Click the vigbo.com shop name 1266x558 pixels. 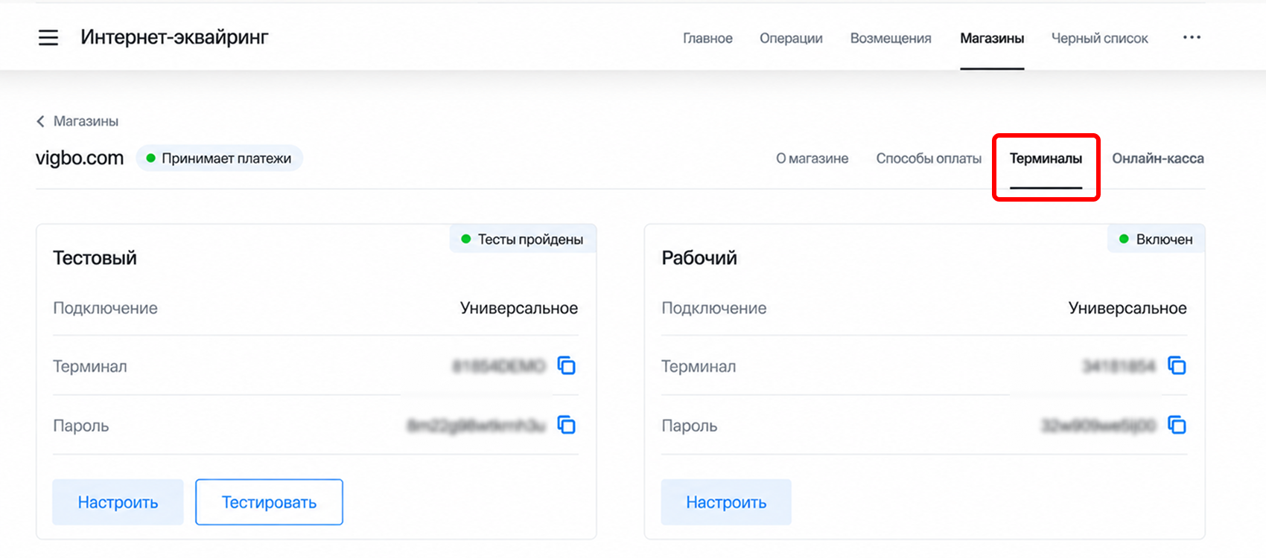tap(80, 158)
